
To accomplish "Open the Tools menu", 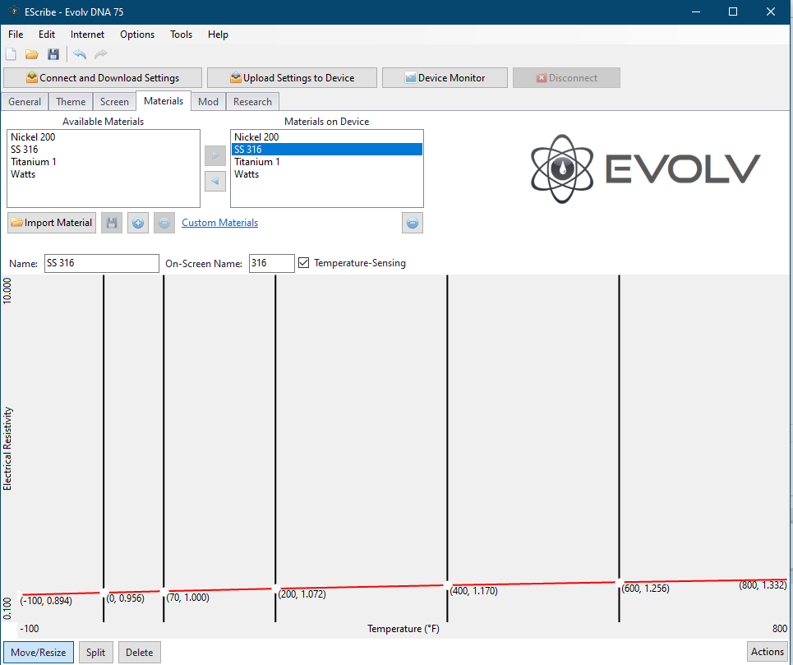I will [x=181, y=35].
